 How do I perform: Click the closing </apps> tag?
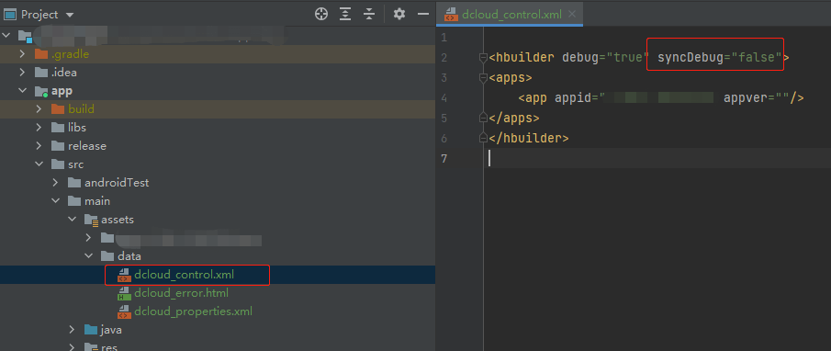point(514,118)
